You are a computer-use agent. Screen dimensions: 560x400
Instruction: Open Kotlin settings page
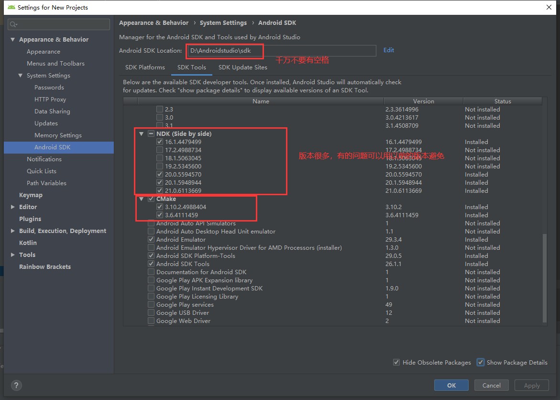[x=28, y=243]
